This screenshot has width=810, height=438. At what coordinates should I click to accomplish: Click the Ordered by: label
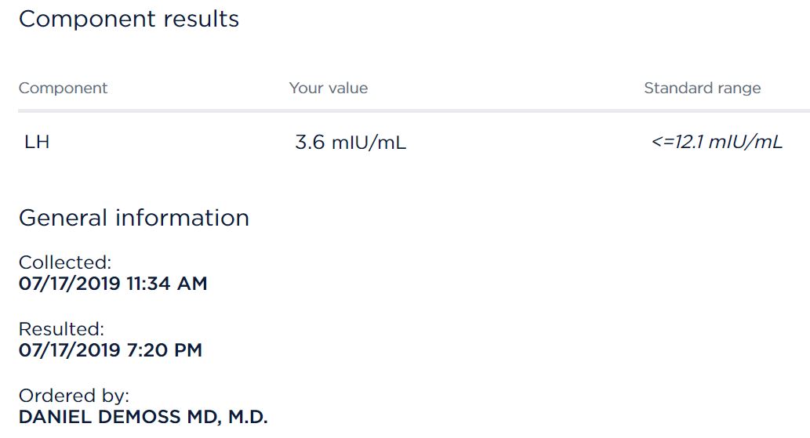tap(74, 396)
